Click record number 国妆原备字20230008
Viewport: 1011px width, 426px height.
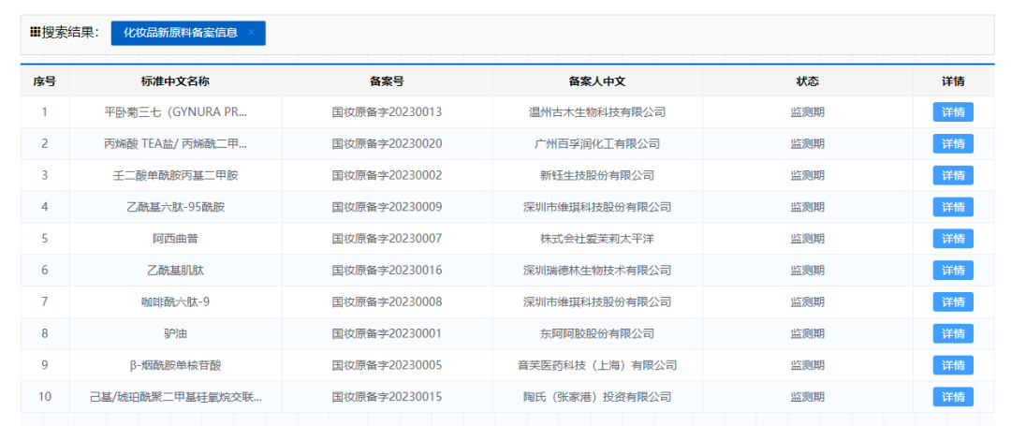(x=387, y=301)
